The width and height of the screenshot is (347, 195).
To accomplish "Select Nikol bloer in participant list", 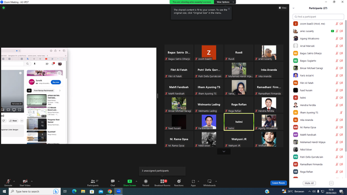I will click(318, 149).
